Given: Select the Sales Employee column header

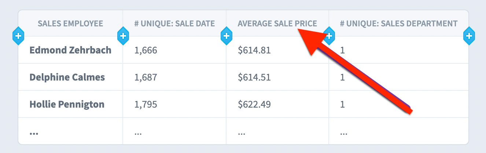Looking at the screenshot, I should 70,24.
